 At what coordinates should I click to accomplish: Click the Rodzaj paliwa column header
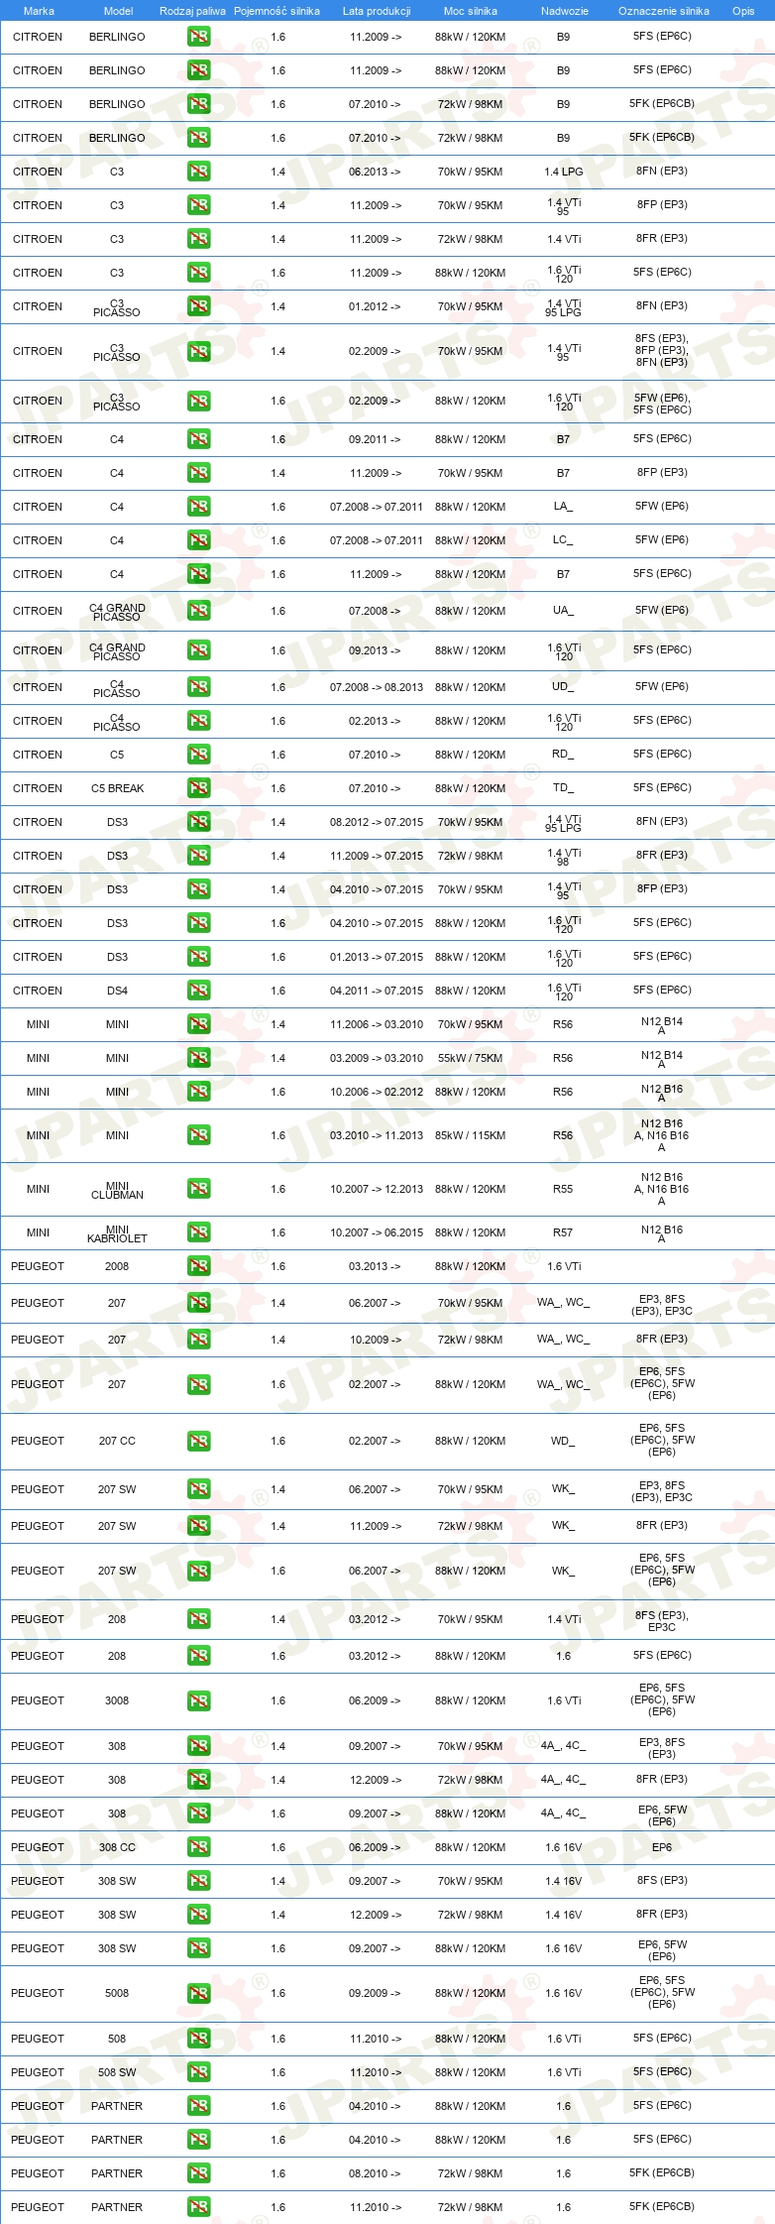(x=192, y=11)
